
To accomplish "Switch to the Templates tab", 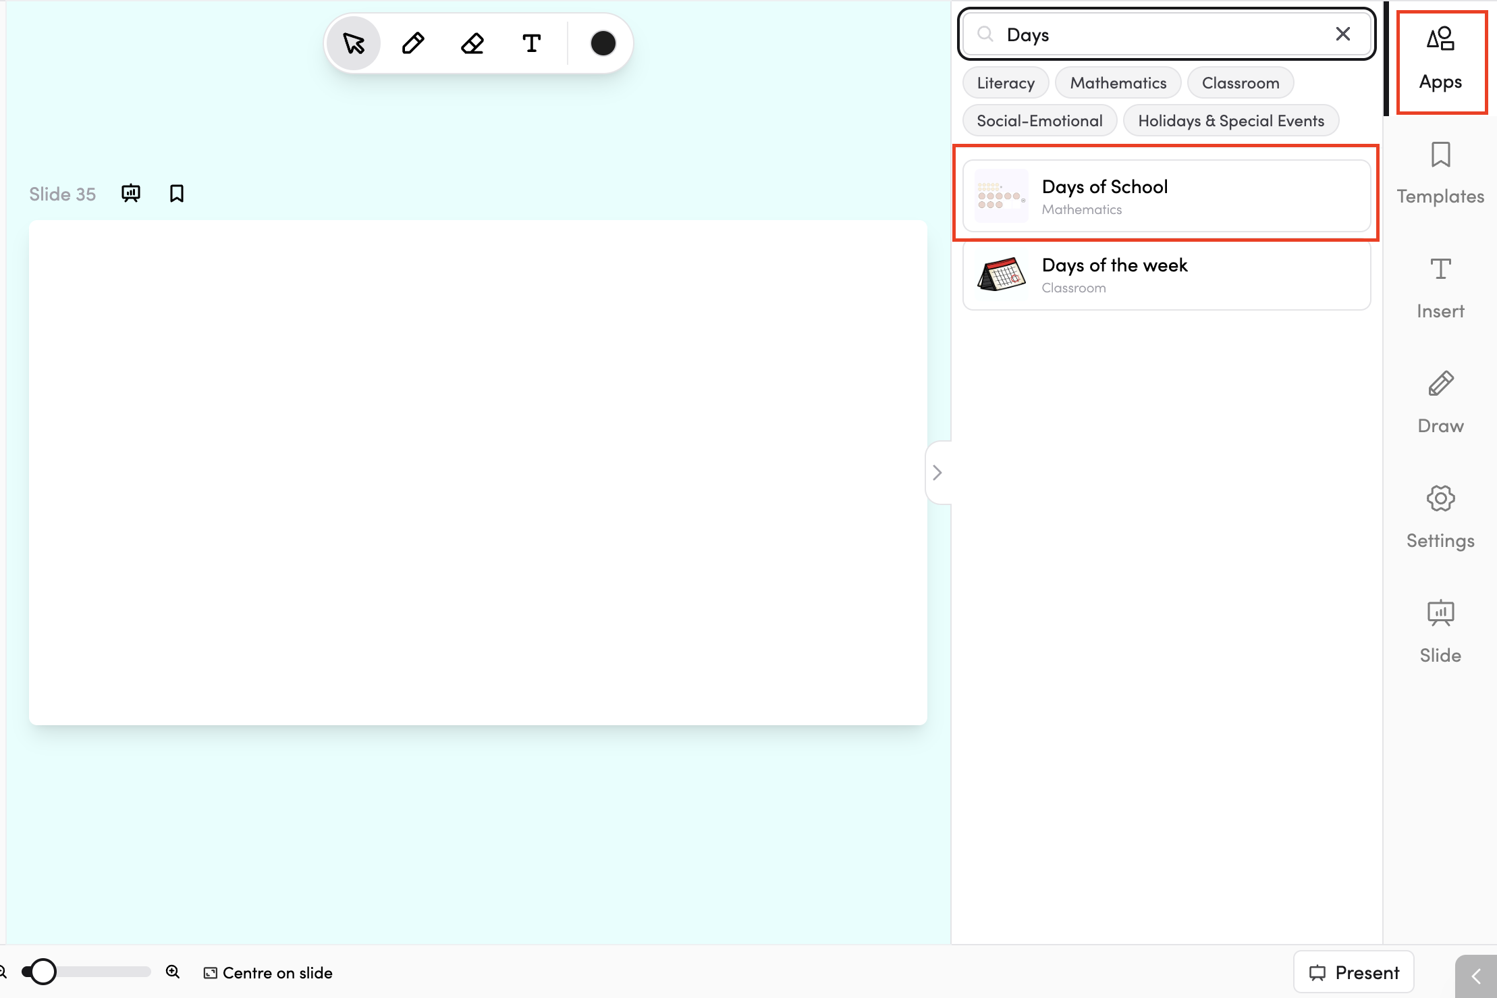I will 1440,174.
